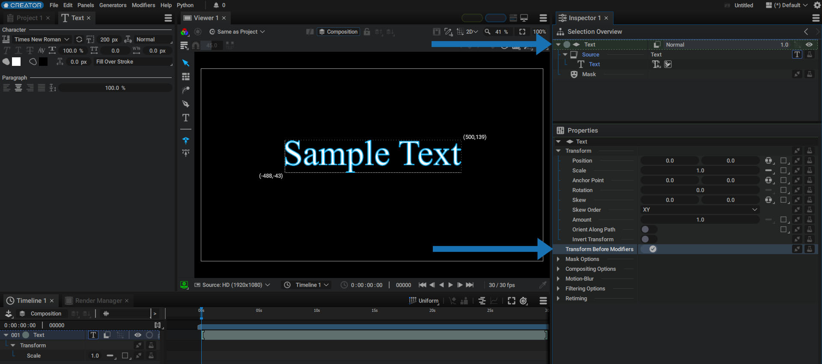The width and height of the screenshot is (822, 364).
Task: Click the timeline fullscreen frame icon
Action: click(512, 301)
